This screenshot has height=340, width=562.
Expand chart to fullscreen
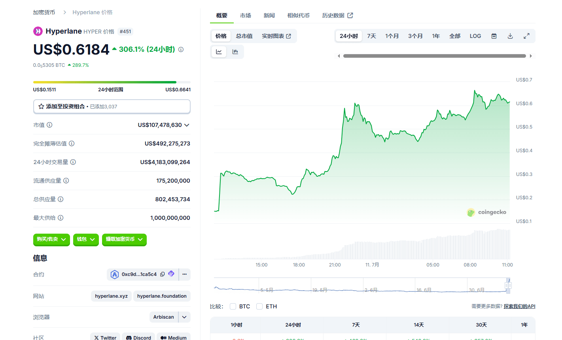(526, 36)
